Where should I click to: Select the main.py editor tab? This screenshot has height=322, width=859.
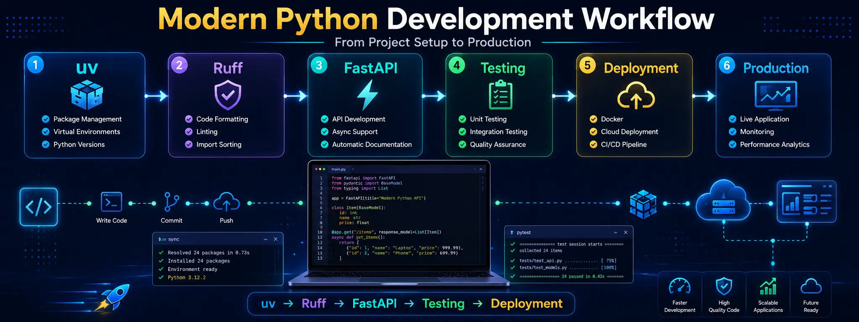(x=338, y=169)
